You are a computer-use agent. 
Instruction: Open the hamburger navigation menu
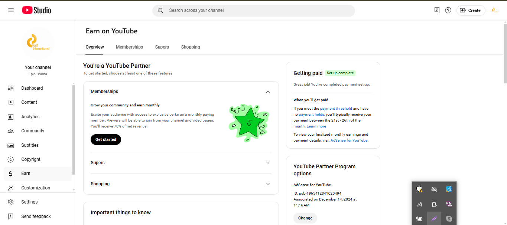point(11,10)
